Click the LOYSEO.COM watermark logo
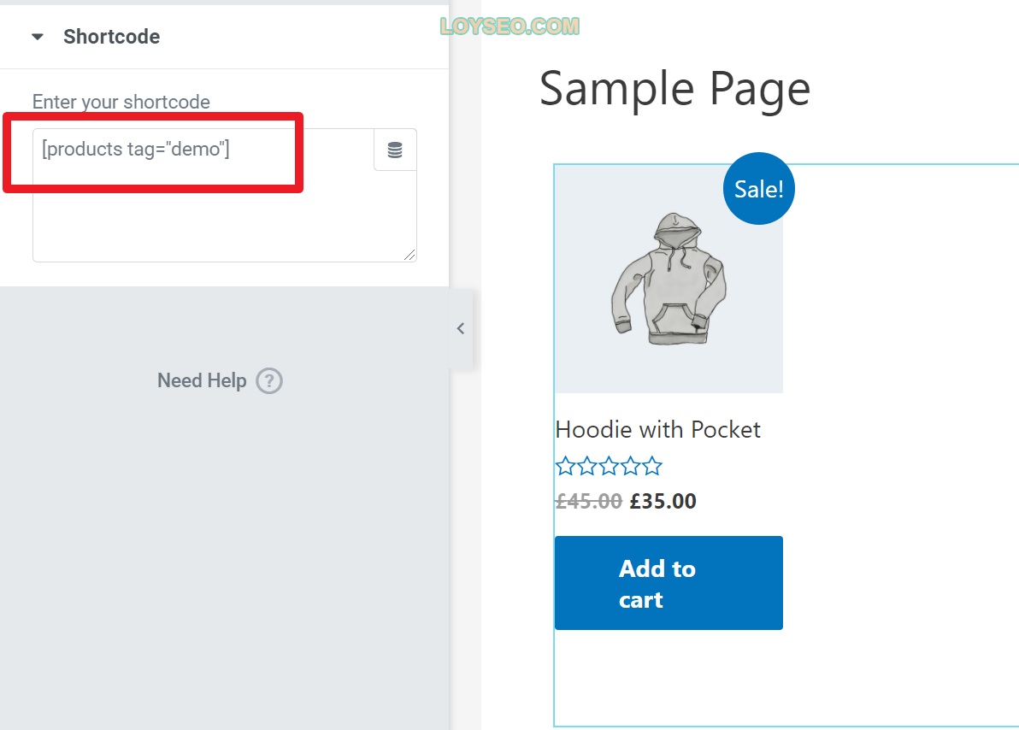The width and height of the screenshot is (1019, 730). pyautogui.click(x=509, y=26)
